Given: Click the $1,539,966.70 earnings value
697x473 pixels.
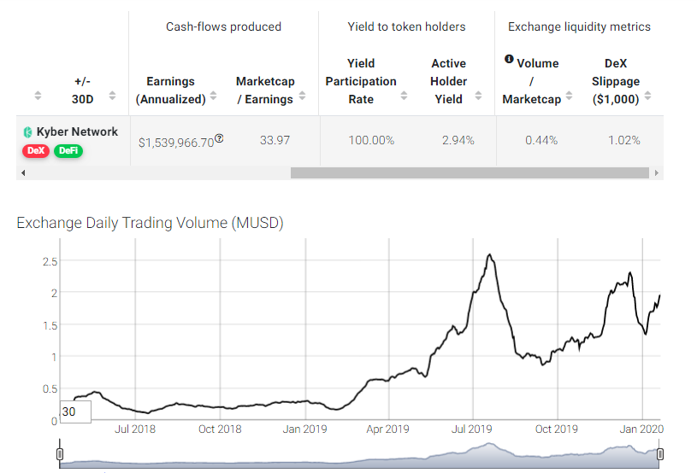Looking at the screenshot, I should coord(176,143).
